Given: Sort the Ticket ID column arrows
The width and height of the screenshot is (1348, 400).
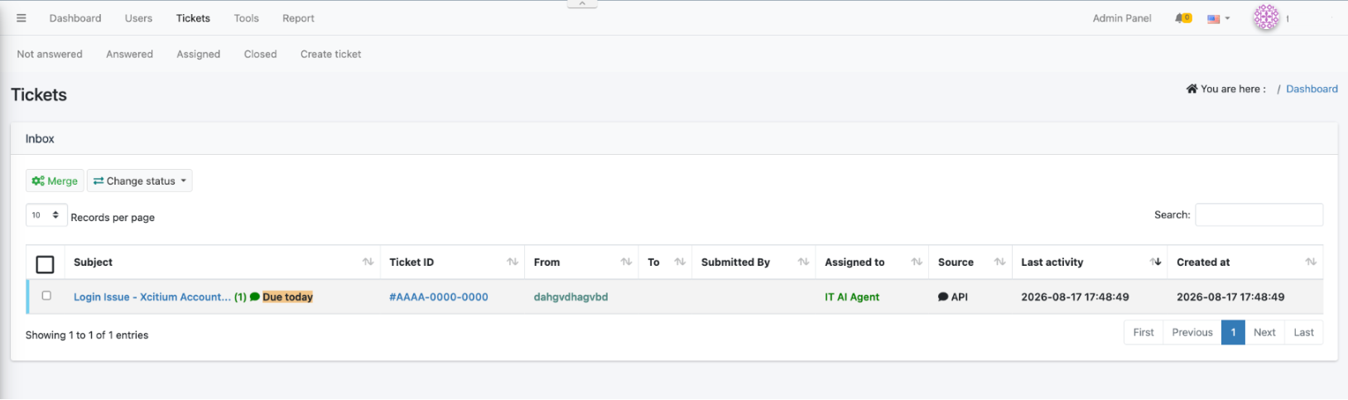Looking at the screenshot, I should (513, 262).
